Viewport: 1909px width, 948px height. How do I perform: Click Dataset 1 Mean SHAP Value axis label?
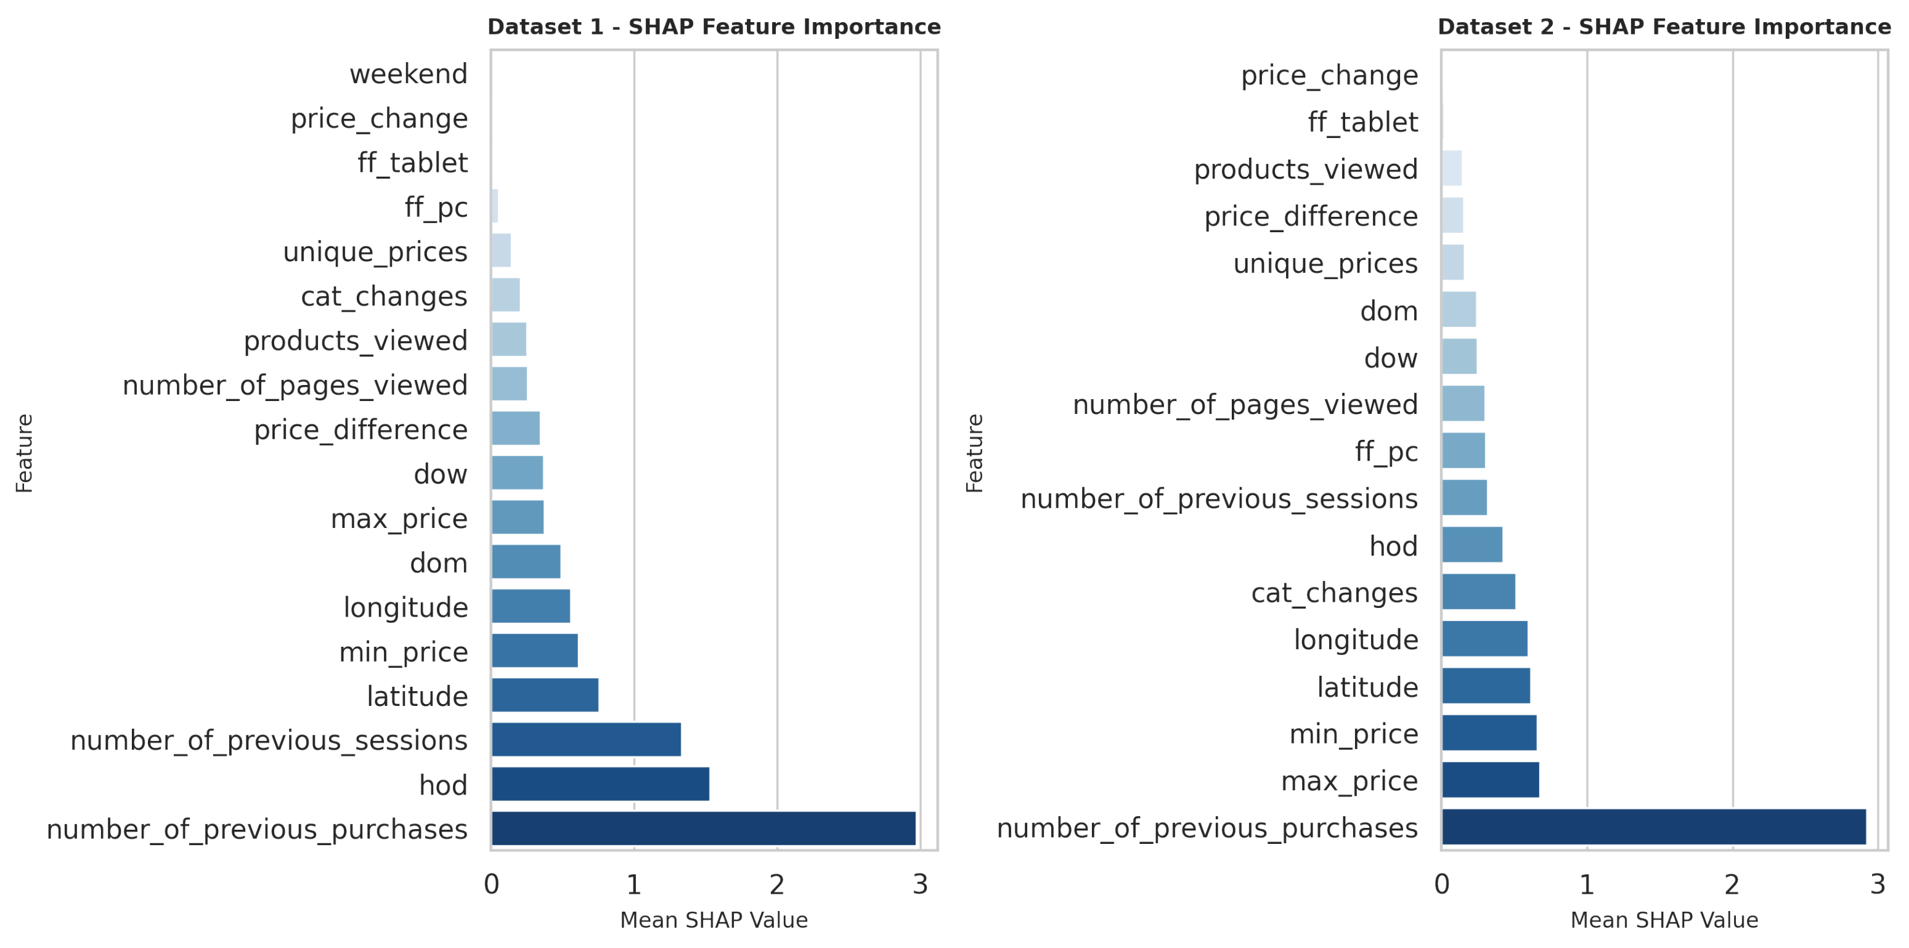pos(714,920)
